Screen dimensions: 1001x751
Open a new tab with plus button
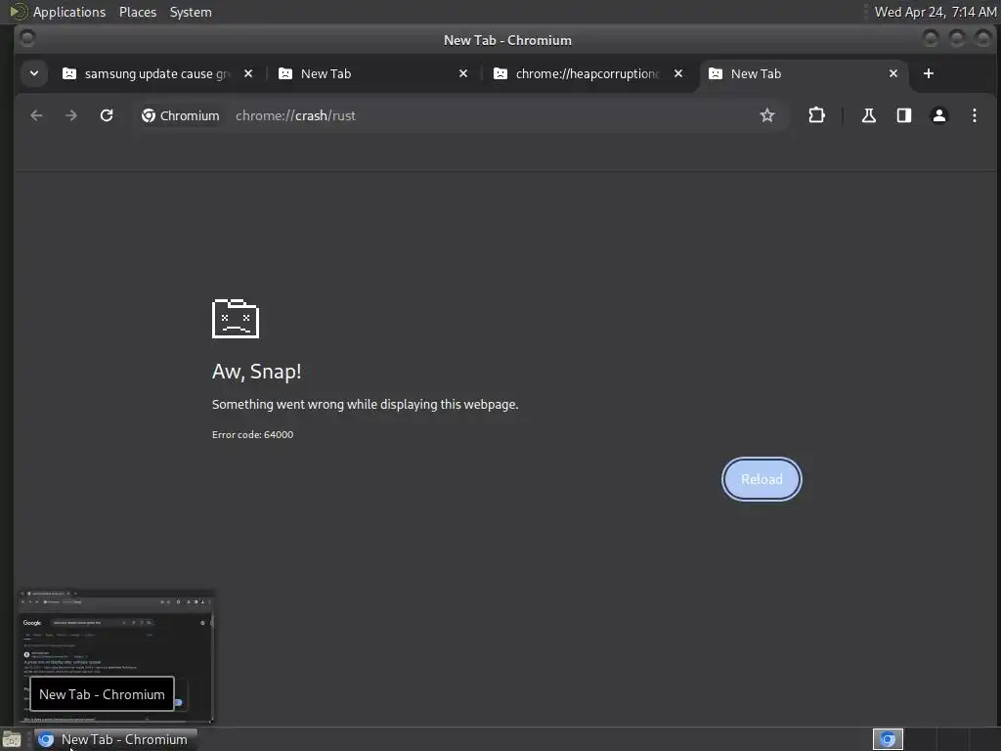point(929,73)
